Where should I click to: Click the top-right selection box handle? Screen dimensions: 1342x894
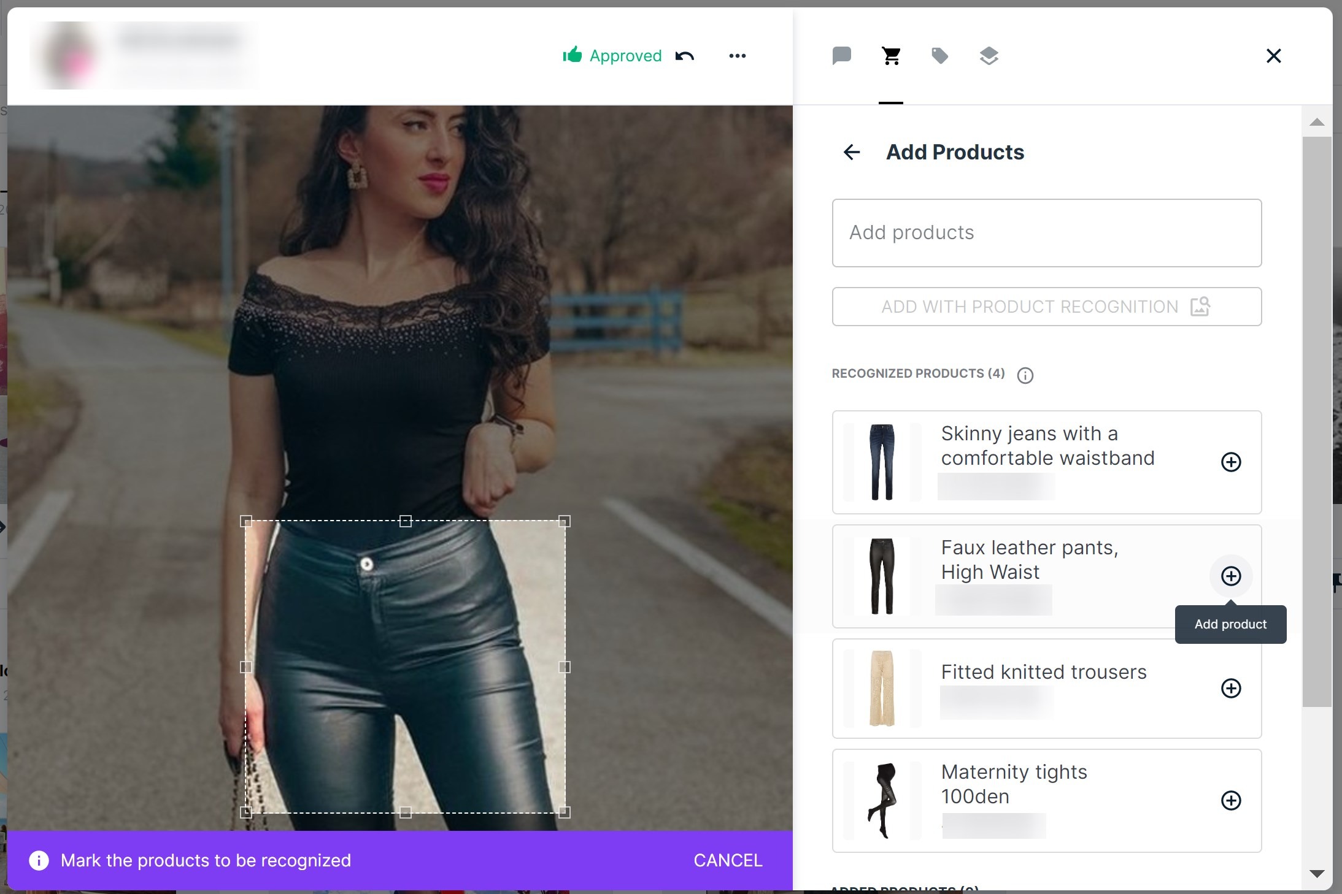[565, 522]
